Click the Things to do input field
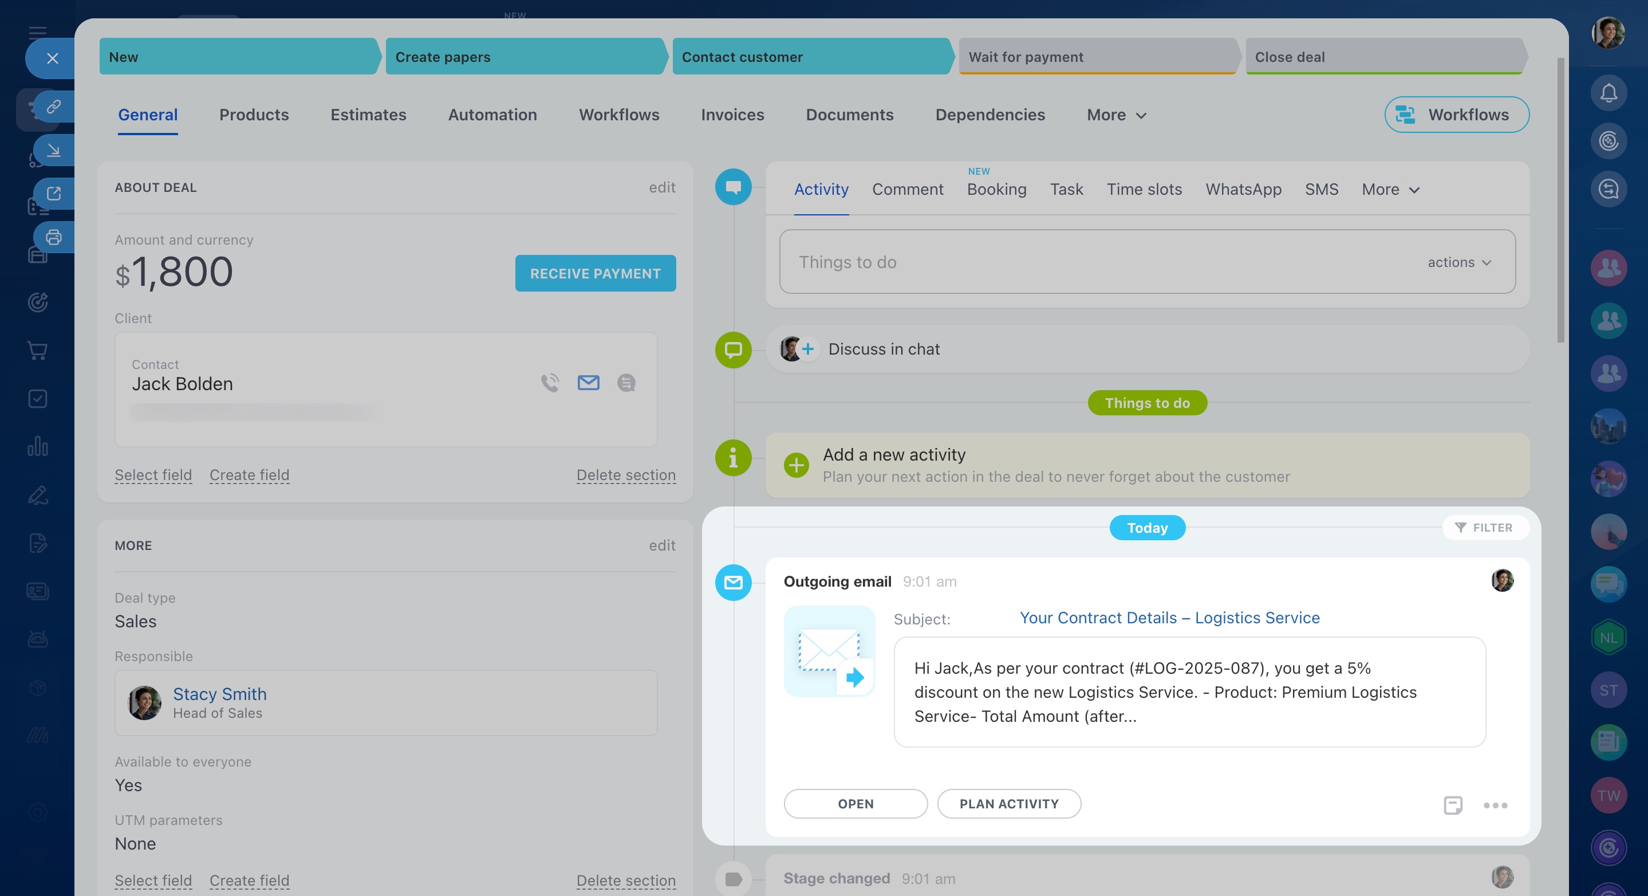The height and width of the screenshot is (896, 1648). 1087,262
